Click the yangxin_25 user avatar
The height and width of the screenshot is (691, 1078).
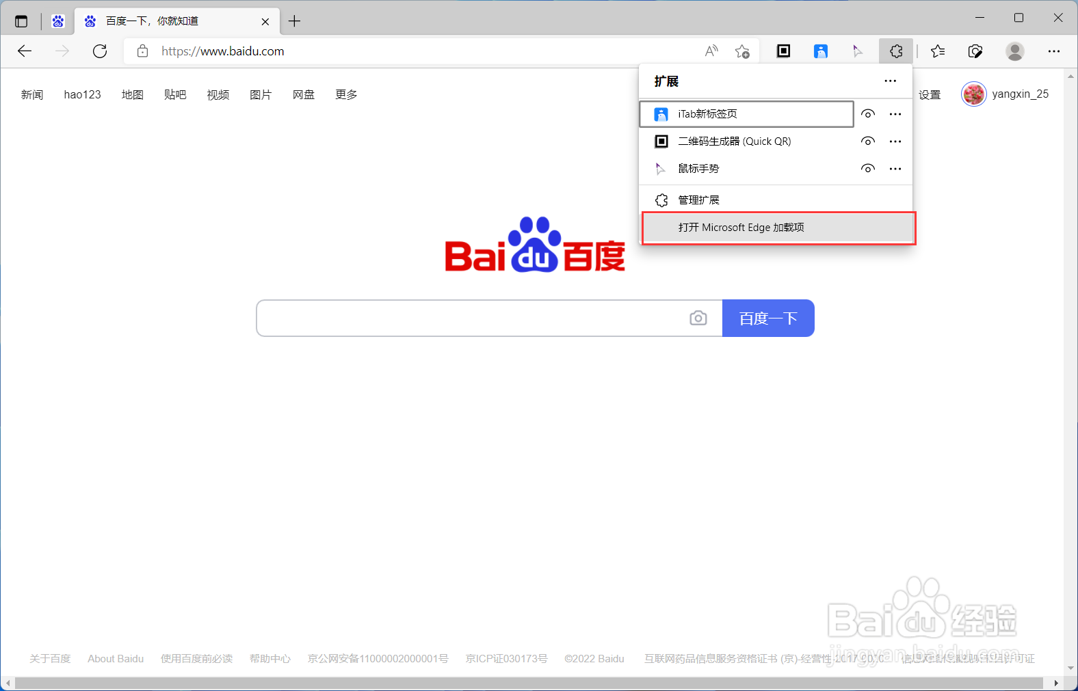(973, 94)
